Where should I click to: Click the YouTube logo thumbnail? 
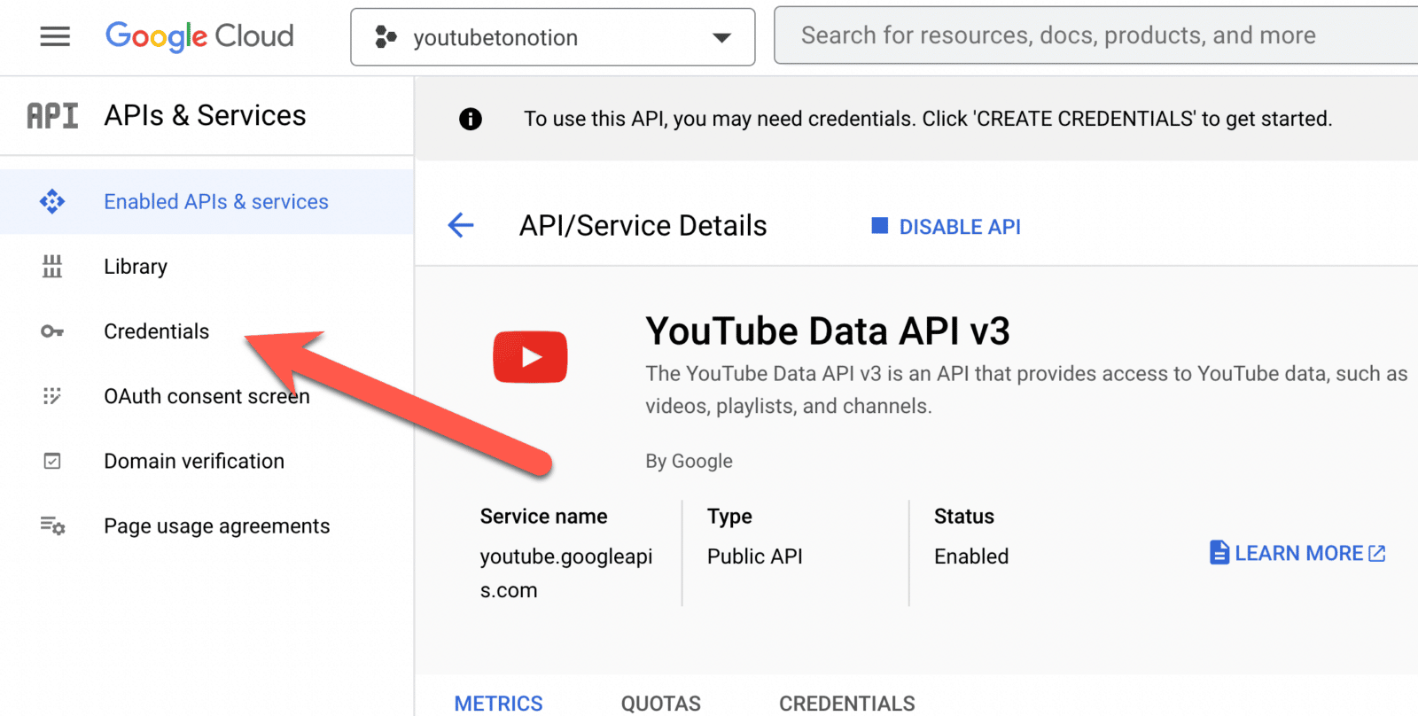530,357
